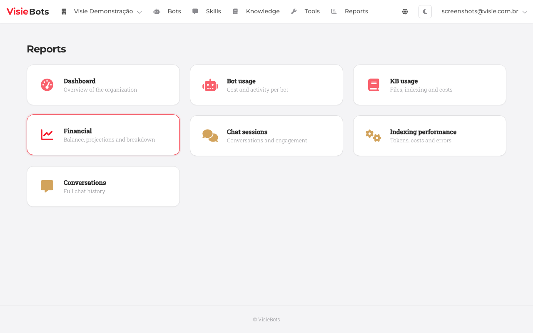533x333 pixels.
Task: Open the globe language selector
Action: click(405, 12)
